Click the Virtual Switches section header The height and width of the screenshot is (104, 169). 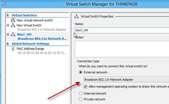(x=24, y=15)
